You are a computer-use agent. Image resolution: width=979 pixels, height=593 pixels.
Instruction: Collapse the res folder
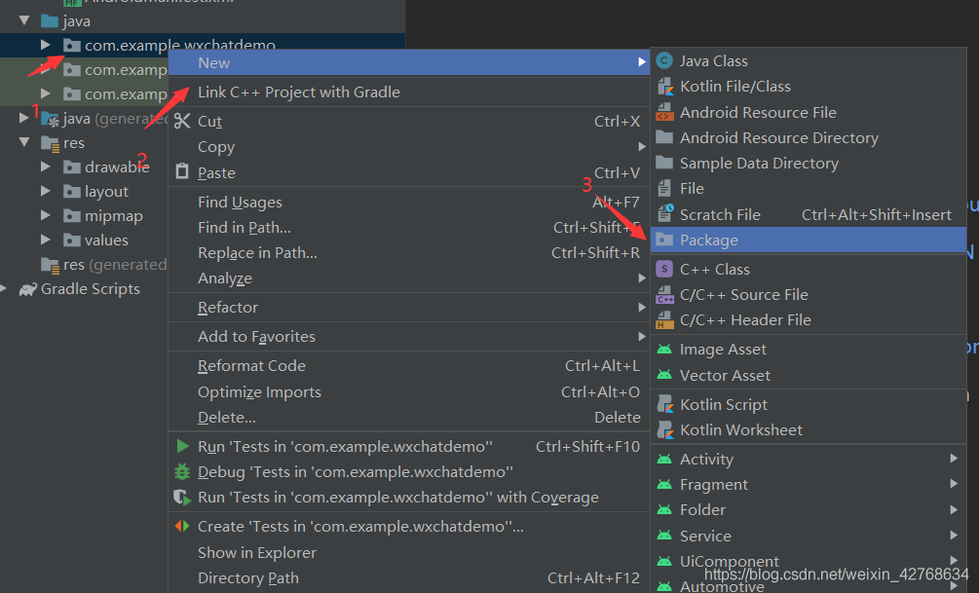pos(24,143)
